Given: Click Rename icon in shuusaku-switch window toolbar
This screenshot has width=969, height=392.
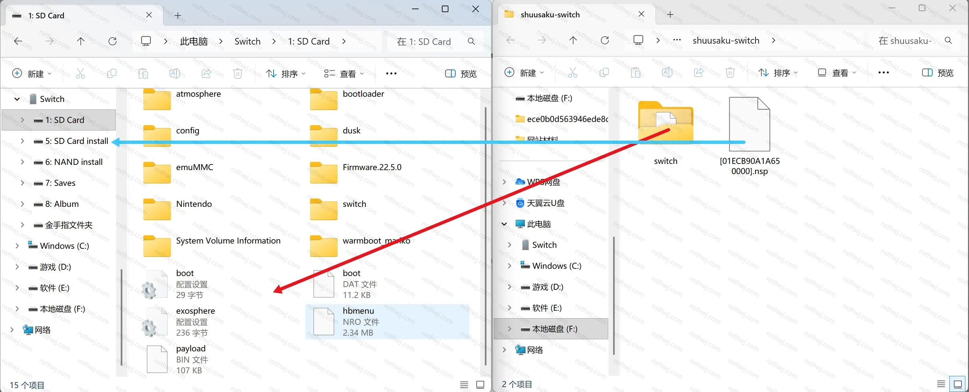Looking at the screenshot, I should [x=667, y=72].
